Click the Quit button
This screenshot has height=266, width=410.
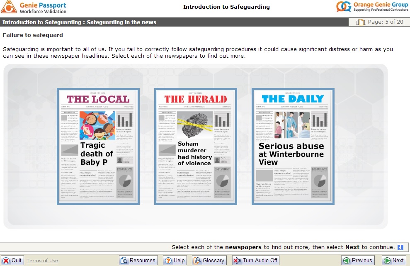pyautogui.click(x=12, y=260)
